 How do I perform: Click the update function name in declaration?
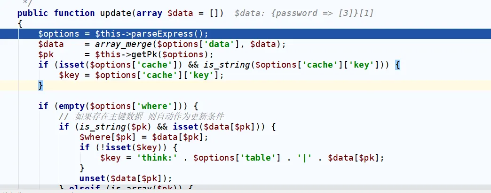(x=116, y=13)
